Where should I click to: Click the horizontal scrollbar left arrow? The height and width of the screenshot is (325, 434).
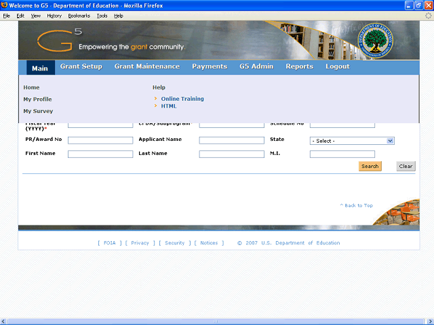coord(3,322)
